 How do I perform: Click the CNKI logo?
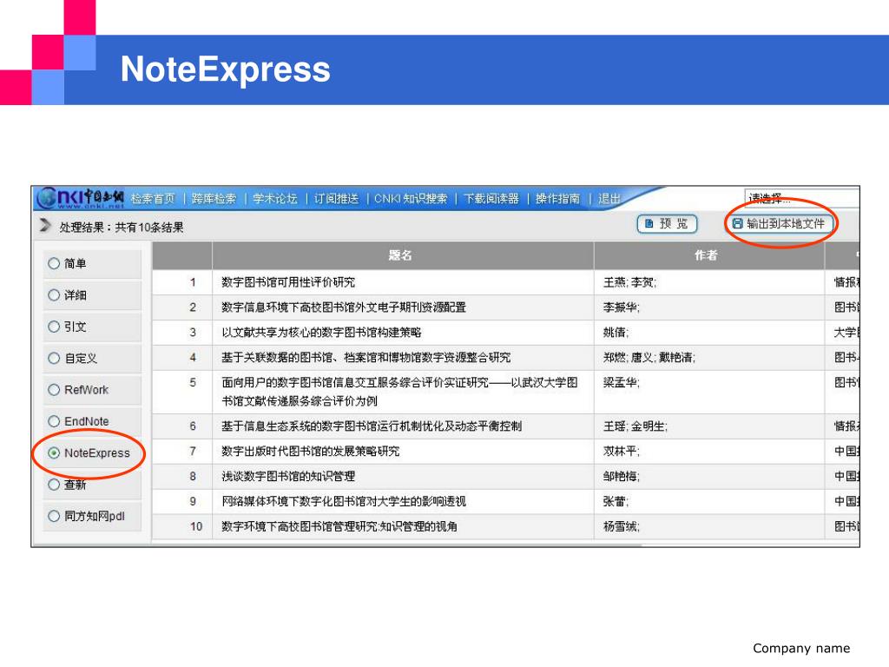pos(81,198)
